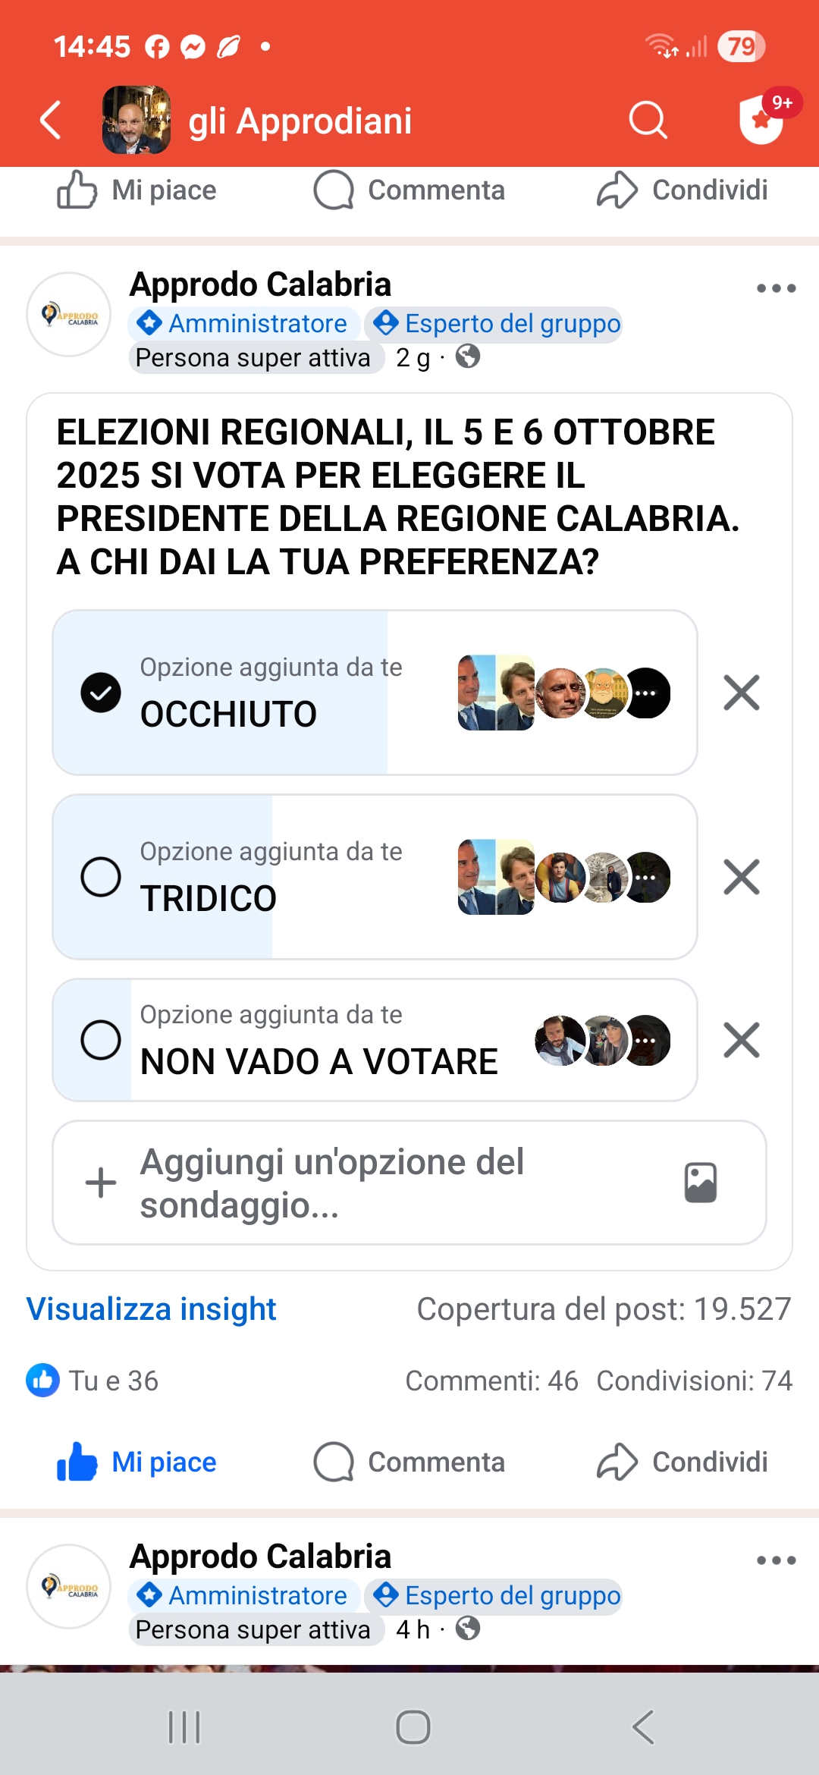The width and height of the screenshot is (819, 1775).
Task: Tap the back arrow in group header
Action: click(51, 121)
